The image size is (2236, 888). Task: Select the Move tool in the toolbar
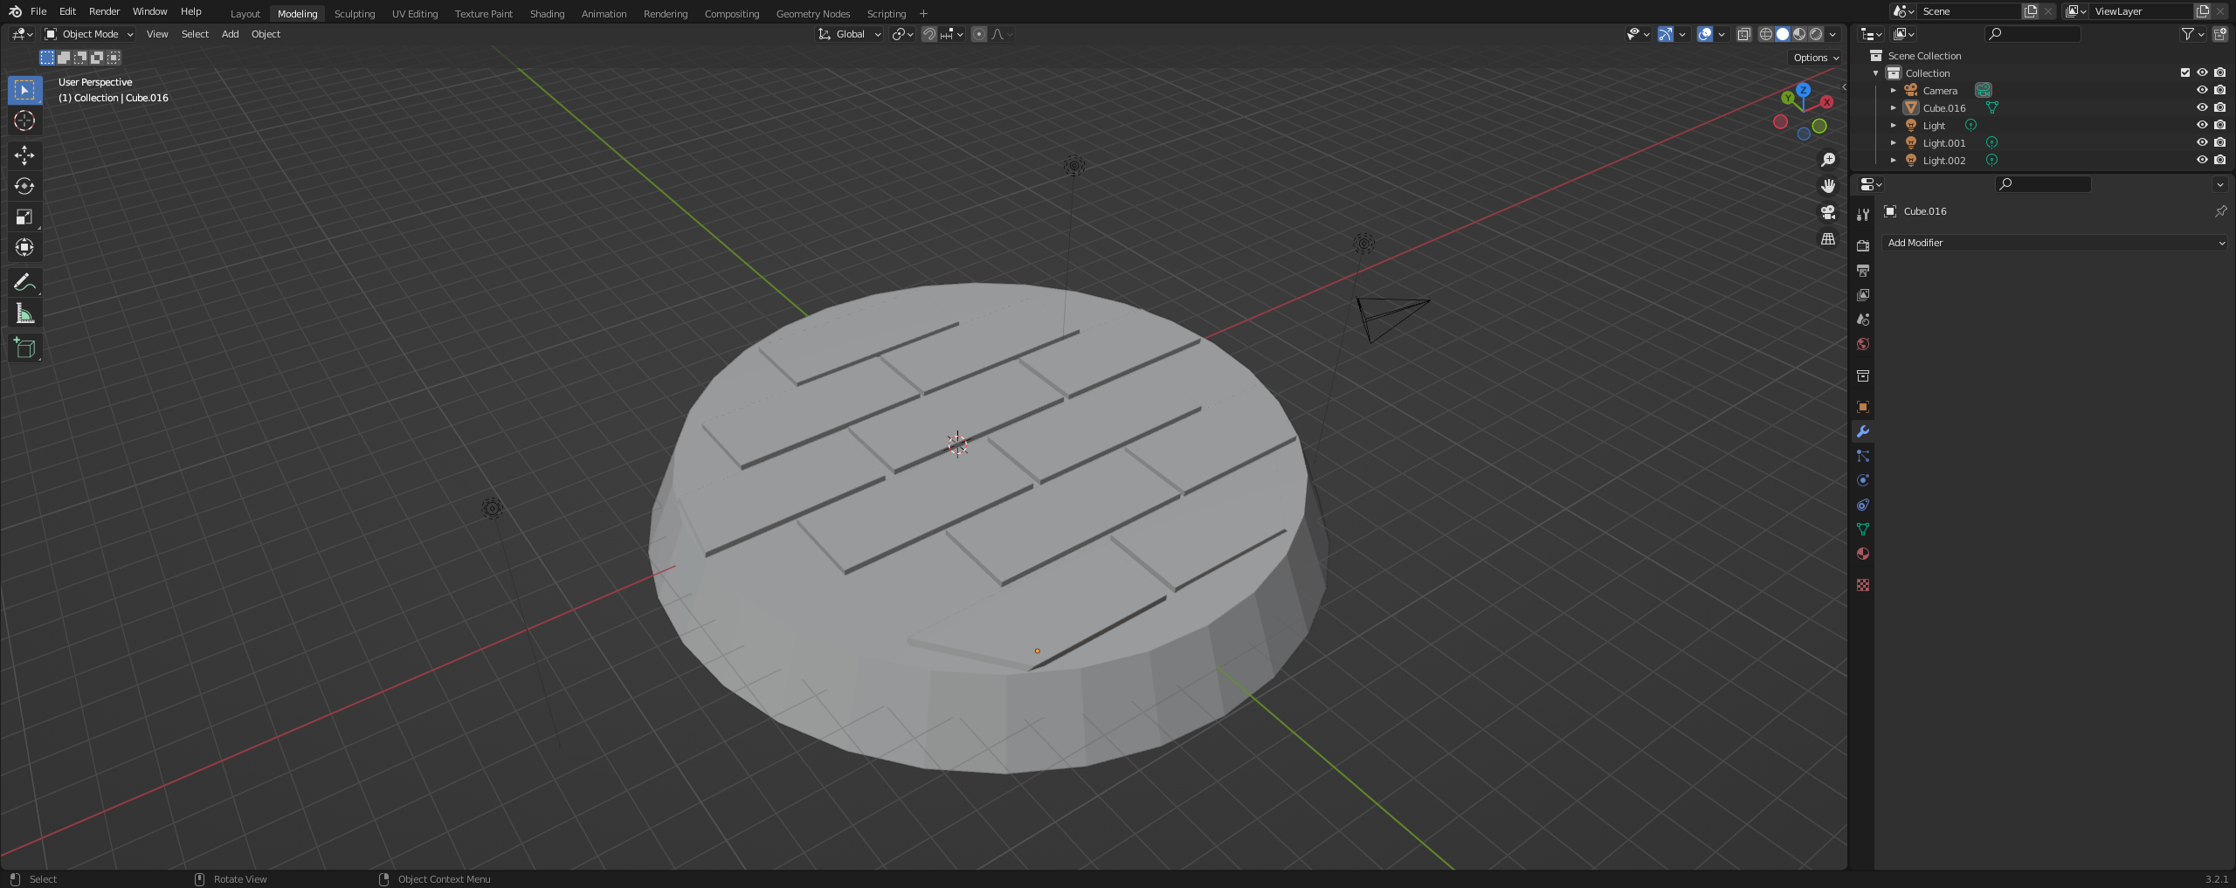[x=24, y=155]
